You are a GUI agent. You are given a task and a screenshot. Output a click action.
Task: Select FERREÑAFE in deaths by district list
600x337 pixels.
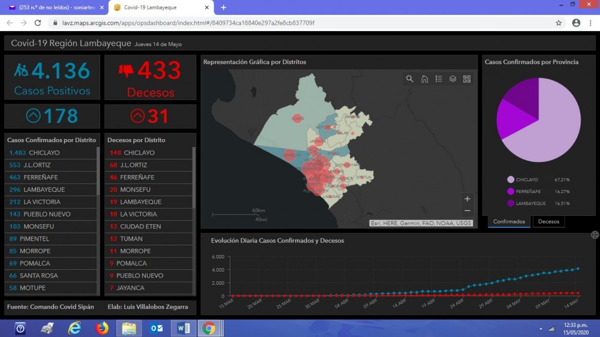coord(137,177)
